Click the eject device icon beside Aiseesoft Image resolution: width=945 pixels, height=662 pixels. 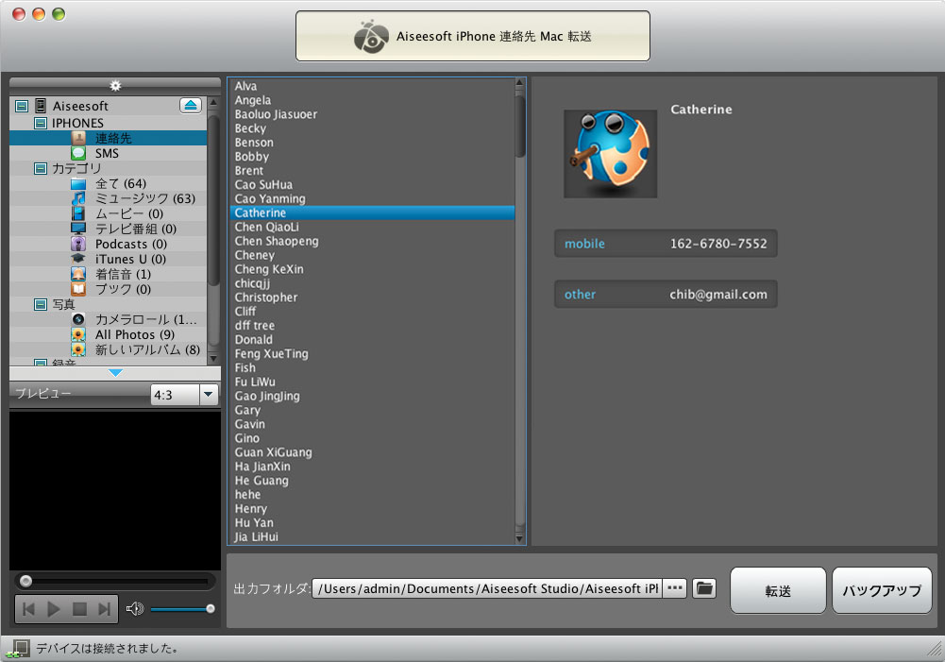point(191,106)
